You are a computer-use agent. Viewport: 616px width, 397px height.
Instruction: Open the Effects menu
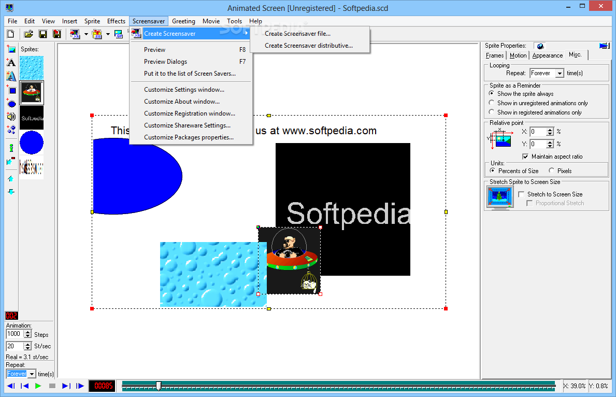click(116, 21)
